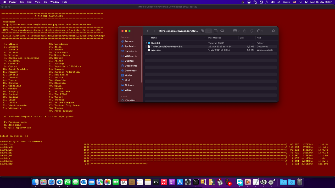This screenshot has width=335, height=188.
Task: Eject the valshe... volume in sidebar
Action: [x=136, y=56]
